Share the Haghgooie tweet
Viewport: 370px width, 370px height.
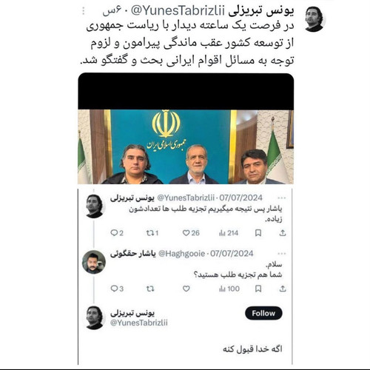[x=283, y=289]
